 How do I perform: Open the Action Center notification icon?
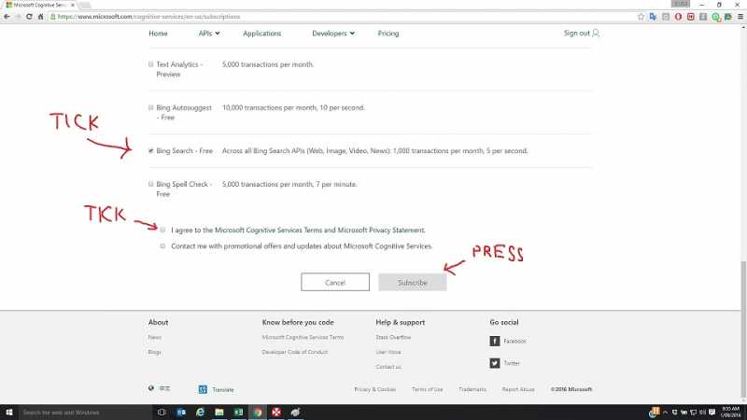[712, 413]
